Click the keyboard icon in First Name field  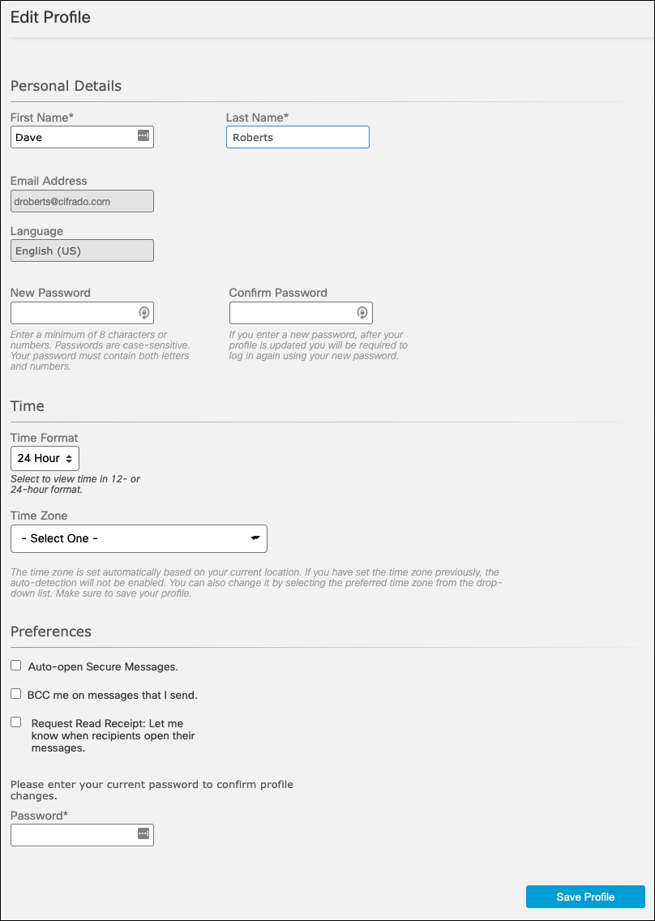pyautogui.click(x=143, y=136)
